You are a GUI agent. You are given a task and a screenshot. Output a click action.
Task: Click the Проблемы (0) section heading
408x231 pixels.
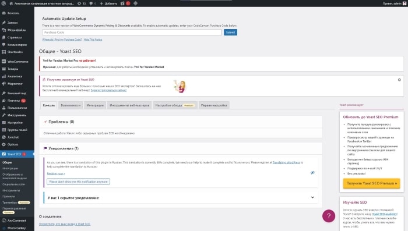coord(61,122)
